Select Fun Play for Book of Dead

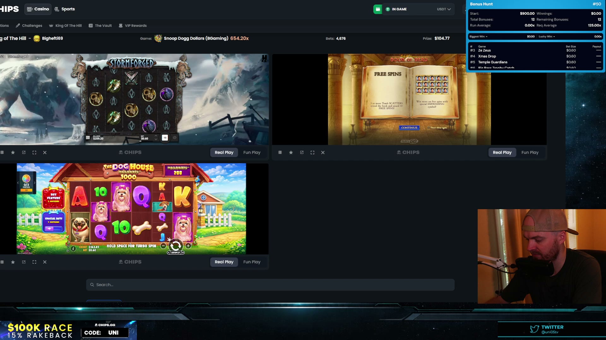(x=530, y=152)
